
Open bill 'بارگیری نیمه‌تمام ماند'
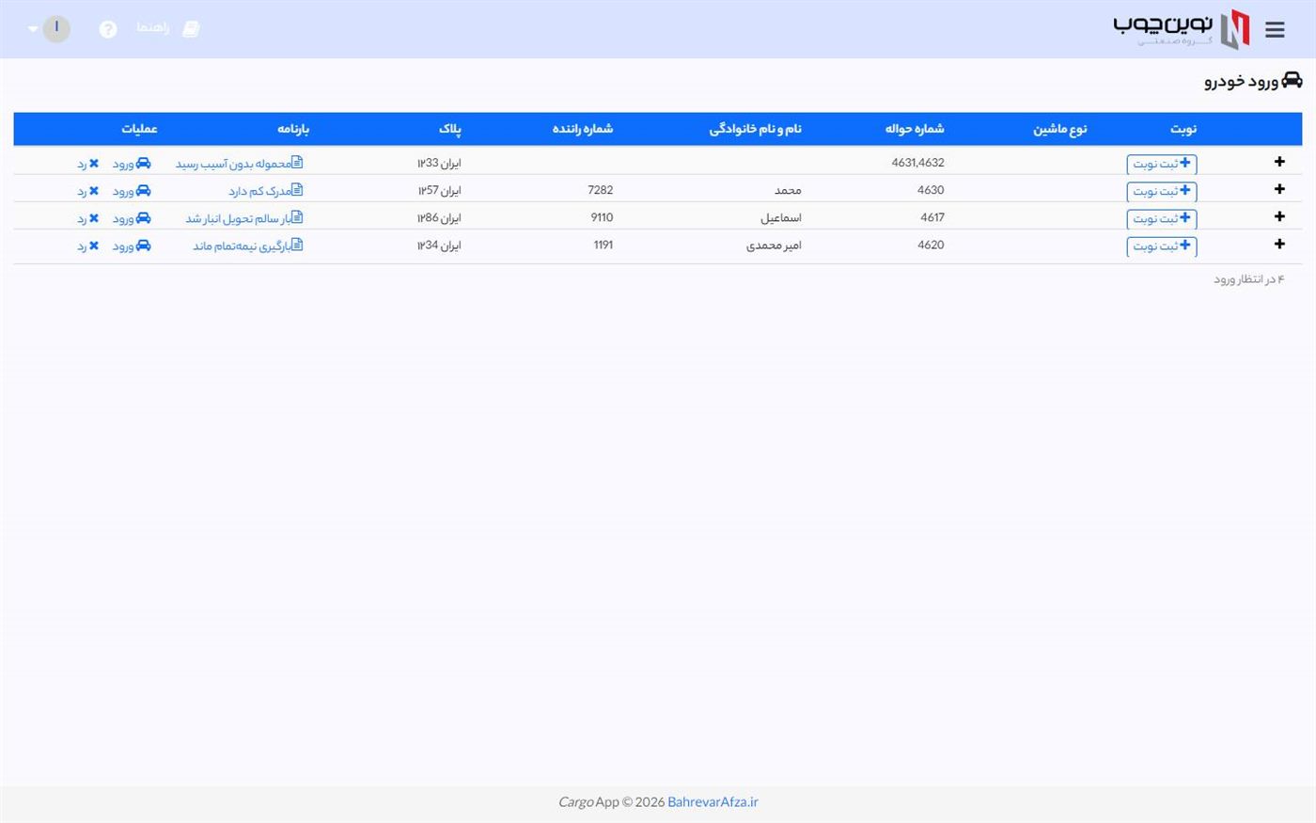tap(248, 245)
